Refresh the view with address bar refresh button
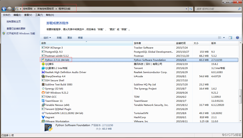 point(191,9)
